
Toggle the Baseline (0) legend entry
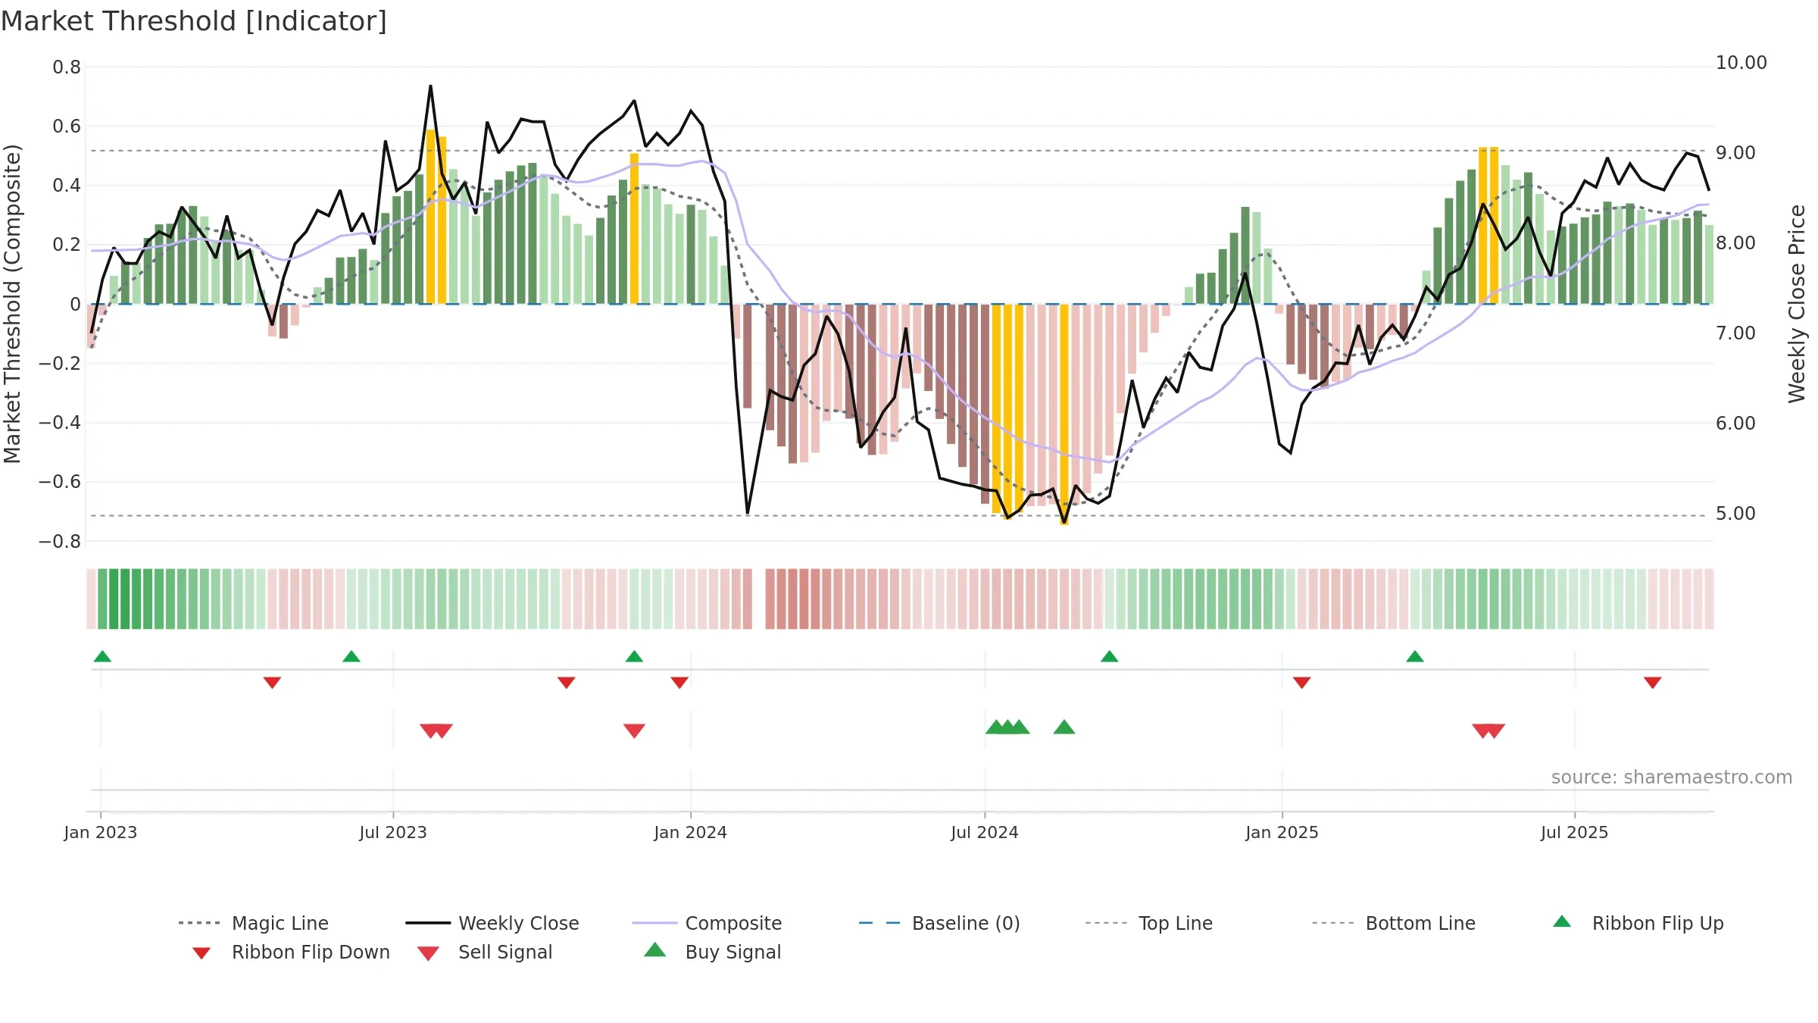coord(939,923)
